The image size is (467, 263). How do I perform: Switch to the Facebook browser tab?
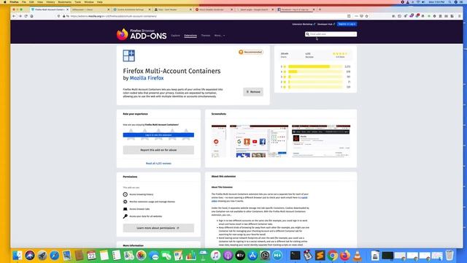pyautogui.click(x=296, y=9)
